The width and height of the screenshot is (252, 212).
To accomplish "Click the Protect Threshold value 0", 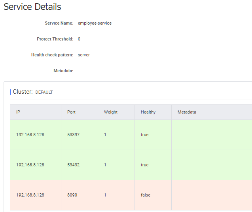I will [x=79, y=39].
